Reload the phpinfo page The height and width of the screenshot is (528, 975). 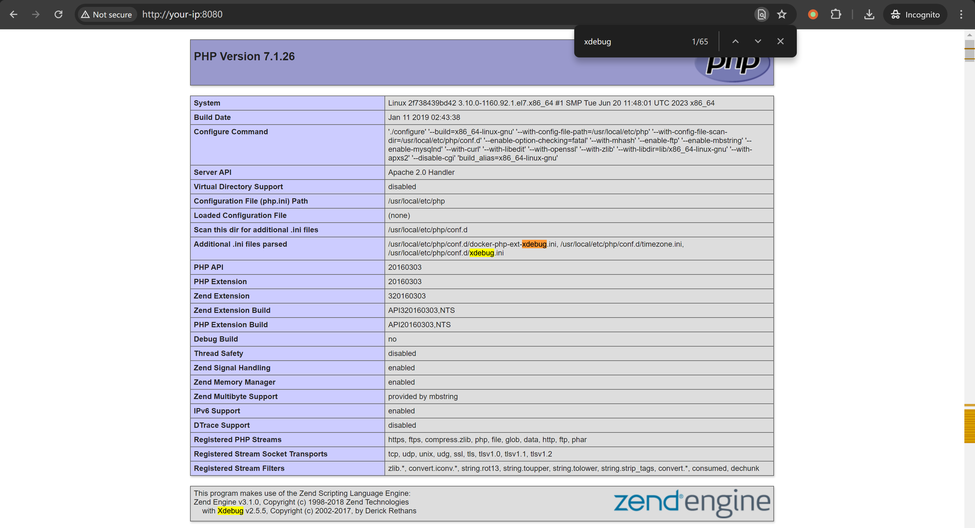[x=58, y=14]
